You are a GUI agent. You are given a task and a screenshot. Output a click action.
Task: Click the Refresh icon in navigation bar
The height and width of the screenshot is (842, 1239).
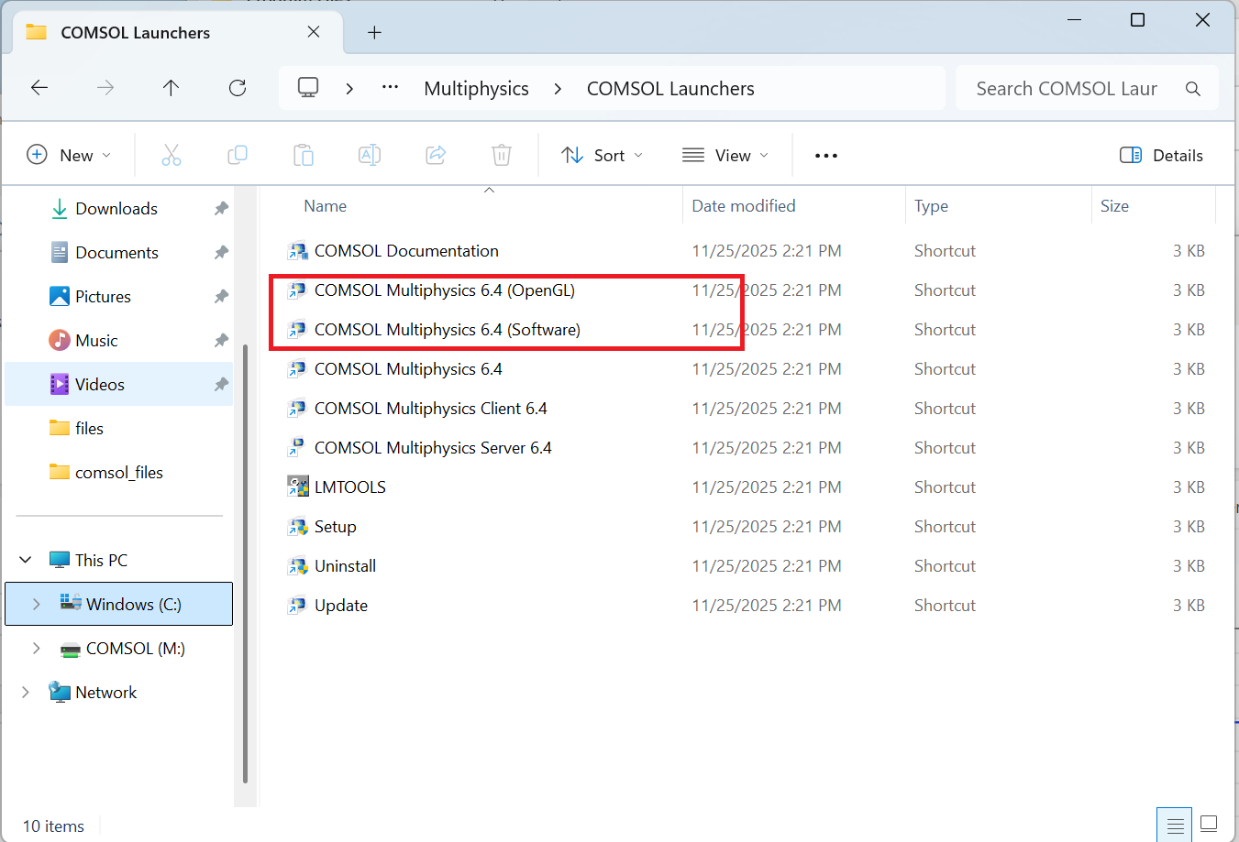(x=238, y=88)
